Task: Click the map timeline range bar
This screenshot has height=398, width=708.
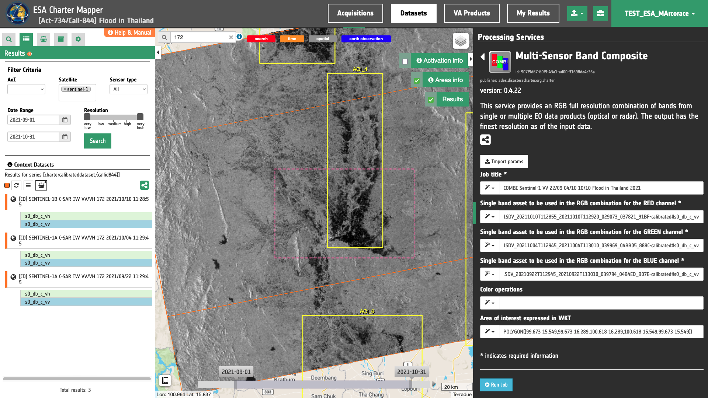Action: pyautogui.click(x=323, y=384)
